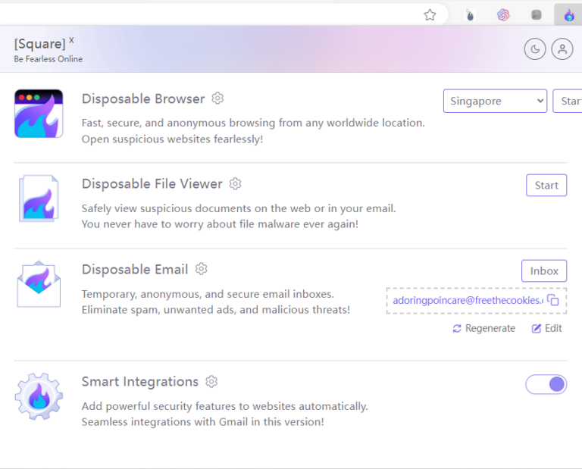
Task: Click the Square X flame extension icon
Action: pos(568,14)
